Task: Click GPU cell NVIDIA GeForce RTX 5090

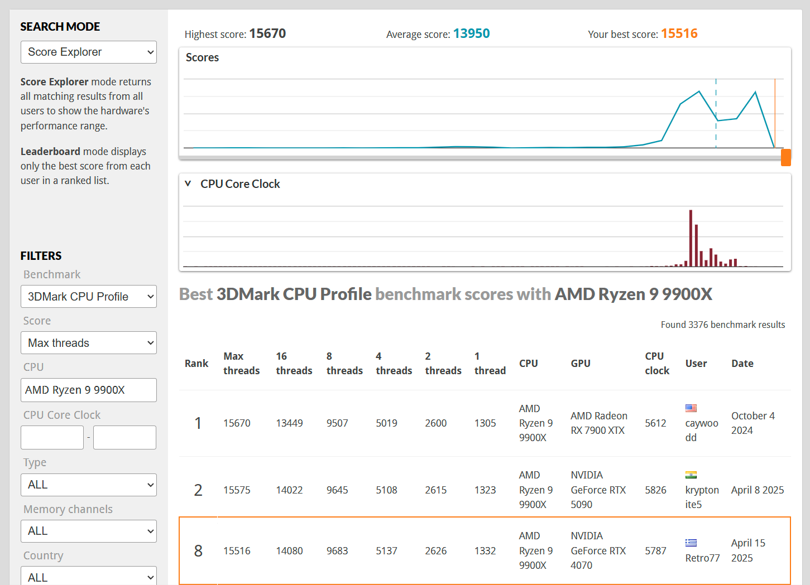Action: (598, 490)
